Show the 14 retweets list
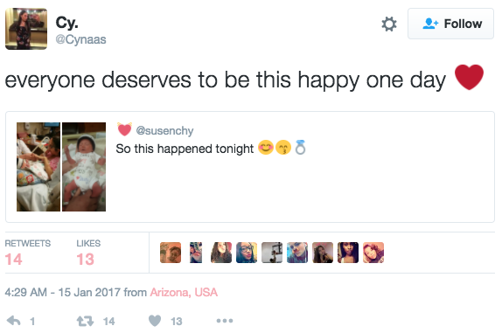The image size is (502, 333). (x=27, y=253)
